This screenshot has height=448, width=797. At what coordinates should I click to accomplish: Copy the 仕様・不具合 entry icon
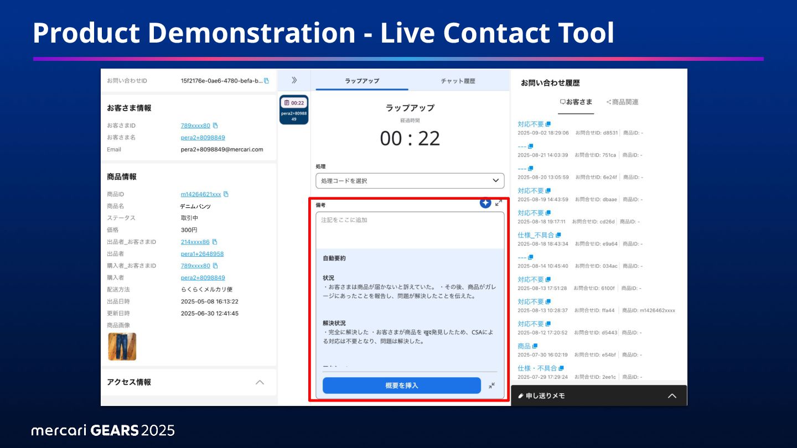[561, 368]
